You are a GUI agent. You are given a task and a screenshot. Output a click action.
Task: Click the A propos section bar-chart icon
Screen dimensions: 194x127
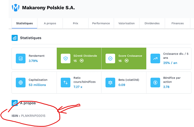pyautogui.click(x=15, y=103)
